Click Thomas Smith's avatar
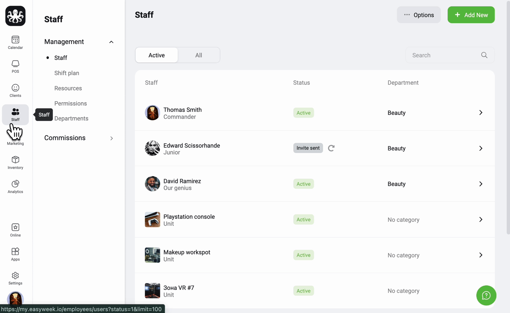 152,113
